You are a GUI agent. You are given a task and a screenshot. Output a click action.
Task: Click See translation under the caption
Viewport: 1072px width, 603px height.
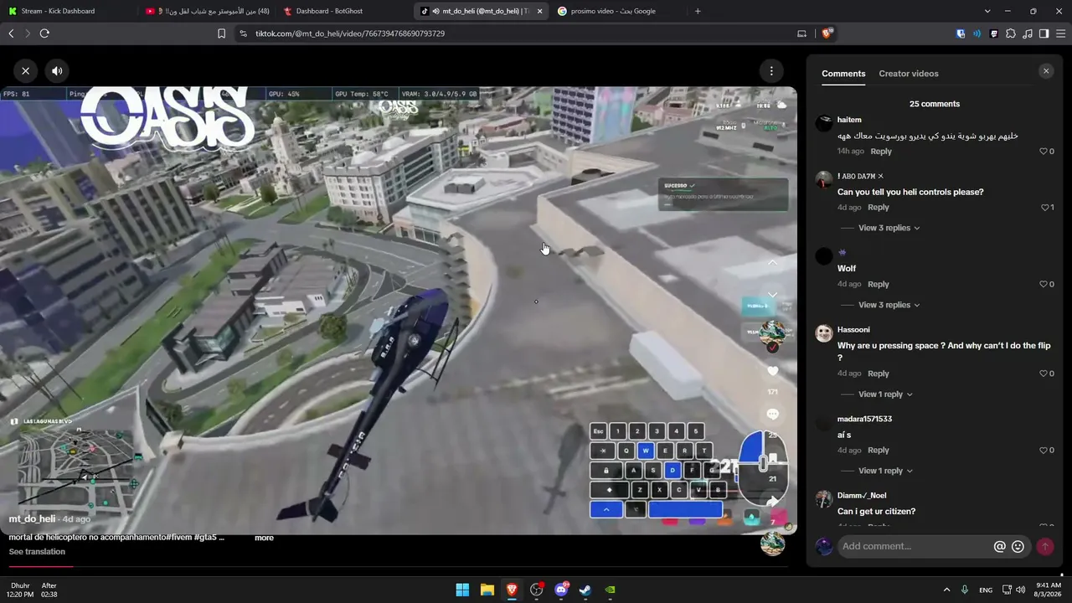(37, 552)
